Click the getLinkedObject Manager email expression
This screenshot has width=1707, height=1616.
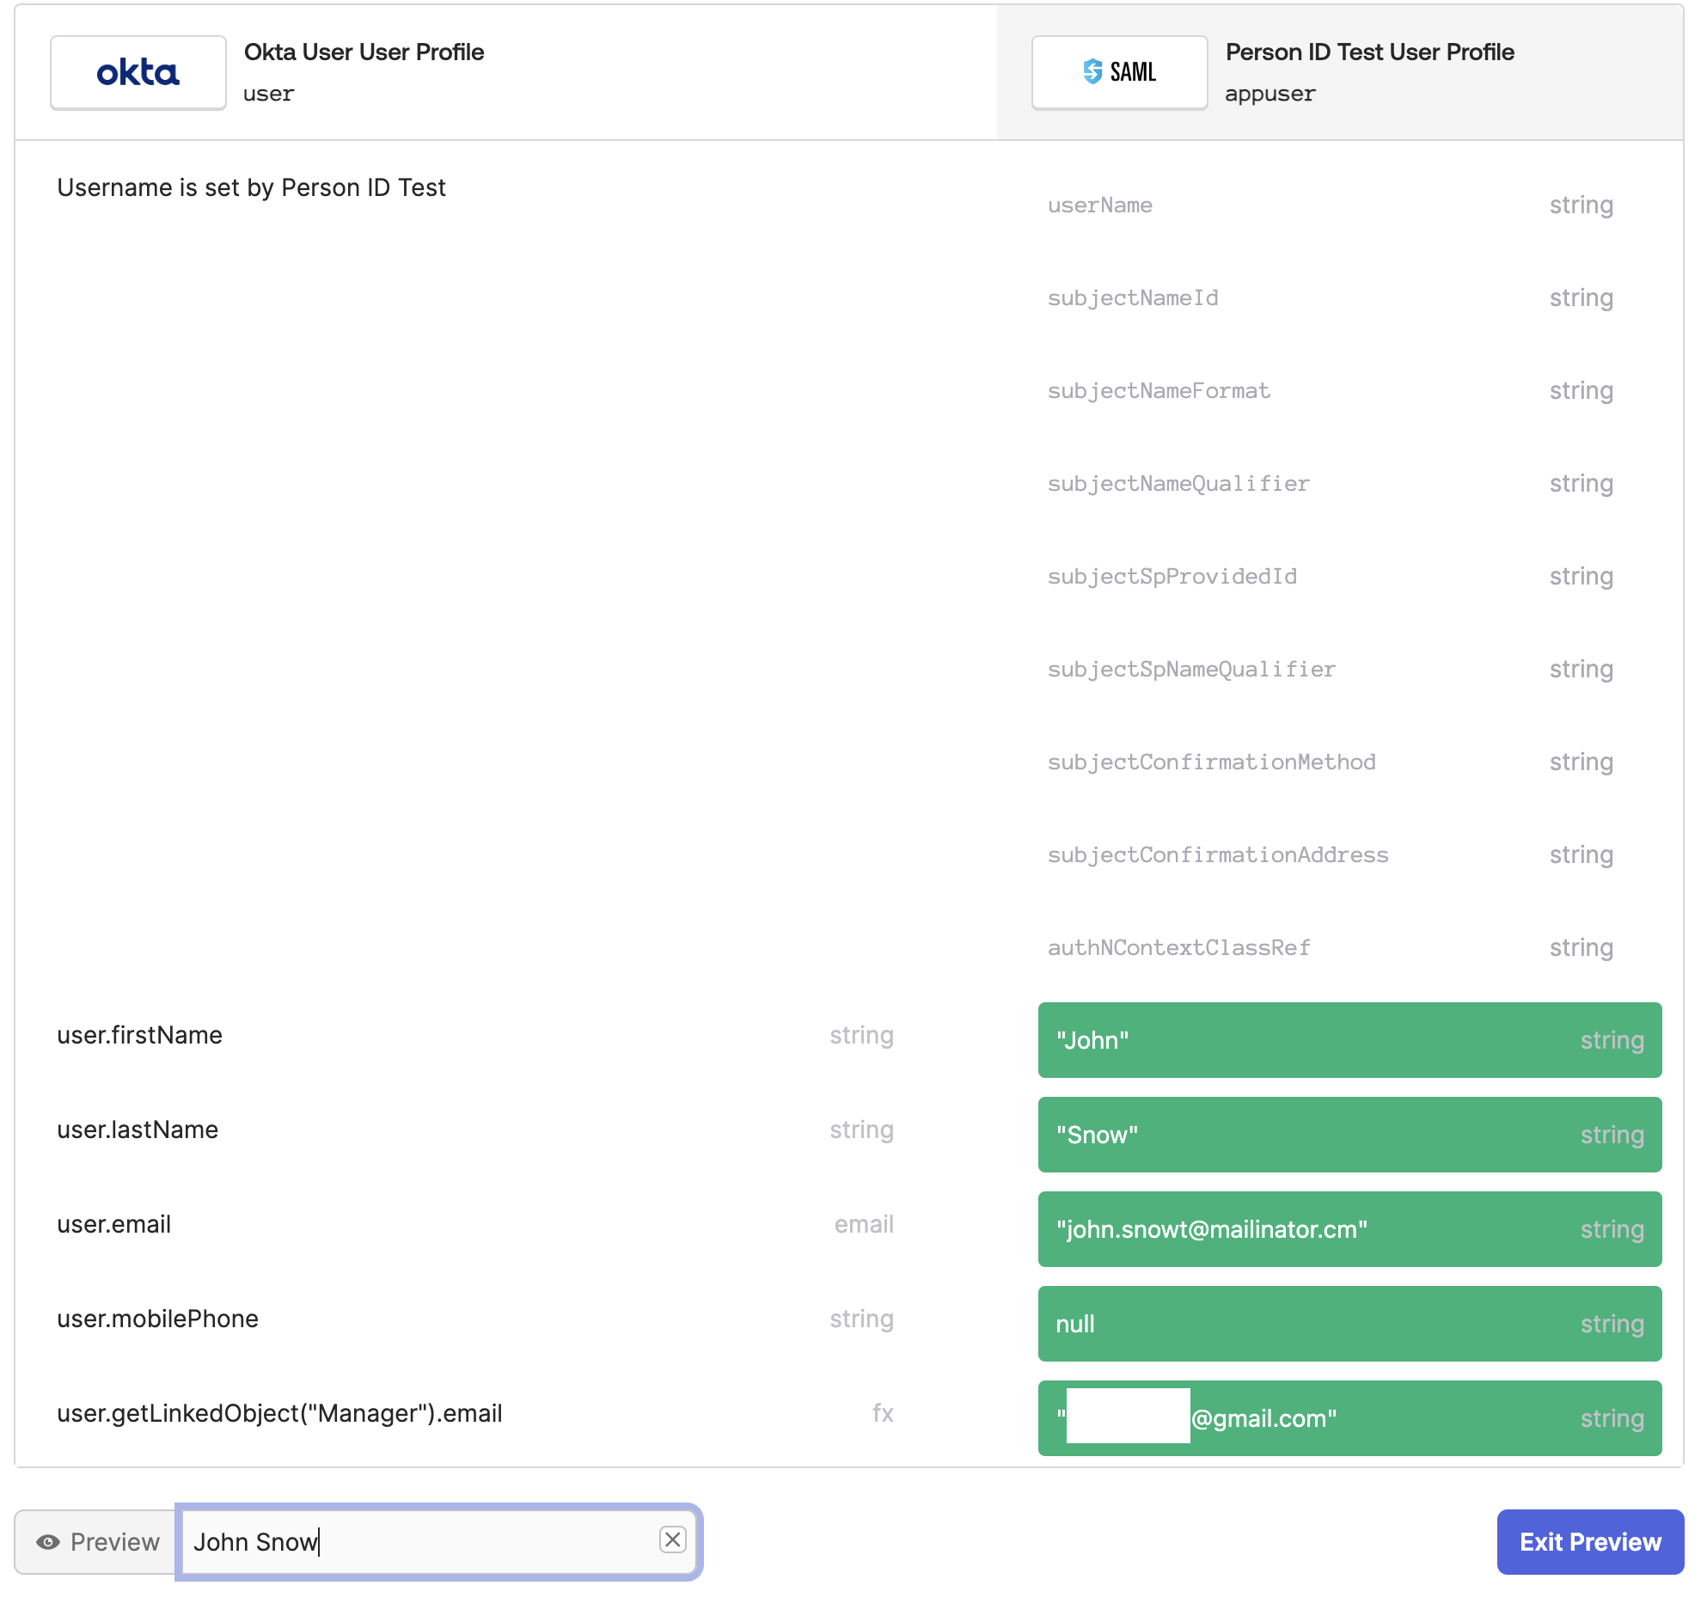pos(279,1413)
